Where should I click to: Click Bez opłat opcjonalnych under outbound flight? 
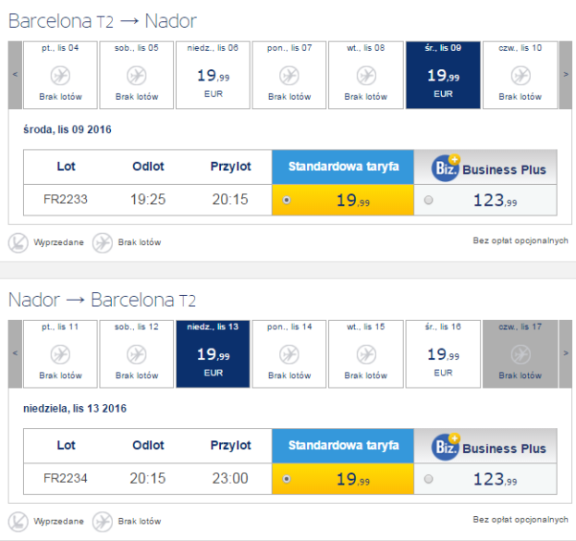click(520, 241)
